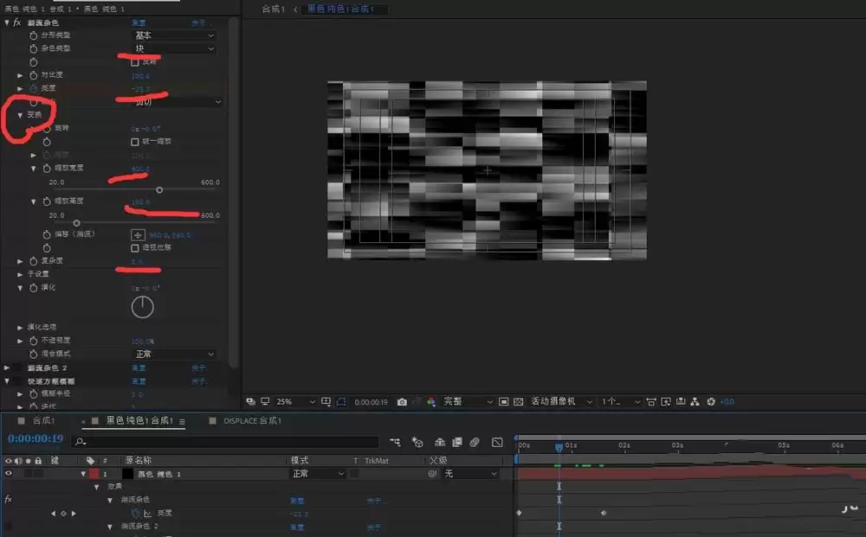Enable the uniform scaling checkbox
Screen dimensions: 866x537
coord(135,142)
